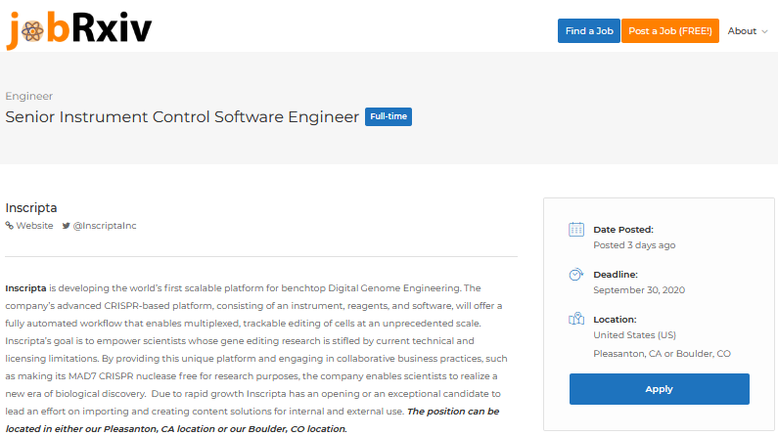778x436 pixels.
Task: Click the Find a Job button
Action: coord(588,30)
